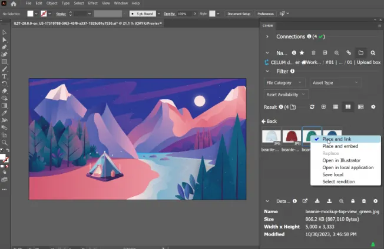Click the link chain icon in navigation
The height and width of the screenshot is (249, 384).
(349, 53)
